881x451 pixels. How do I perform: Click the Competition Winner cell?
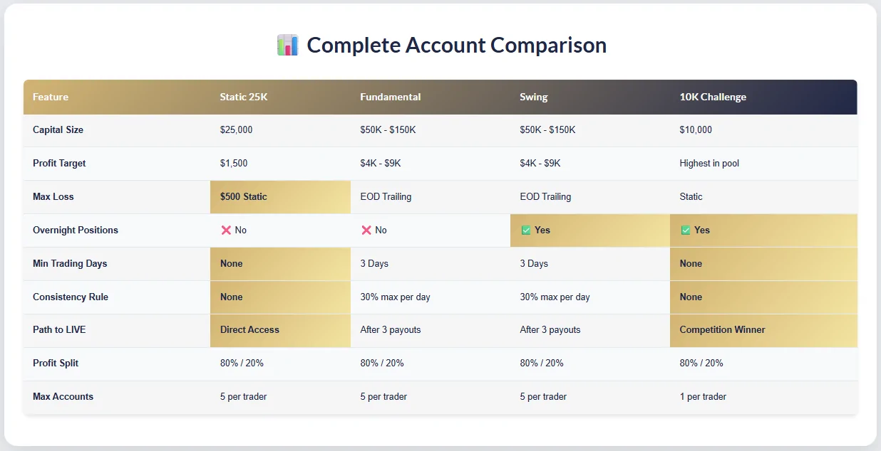pyautogui.click(x=722, y=330)
